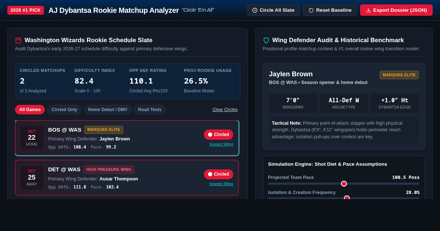Click the Clear Circles link
Image resolution: width=440 pixels, height=231 pixels.
225,110
